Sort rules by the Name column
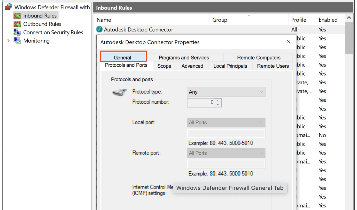The image size is (357, 210). coord(104,20)
